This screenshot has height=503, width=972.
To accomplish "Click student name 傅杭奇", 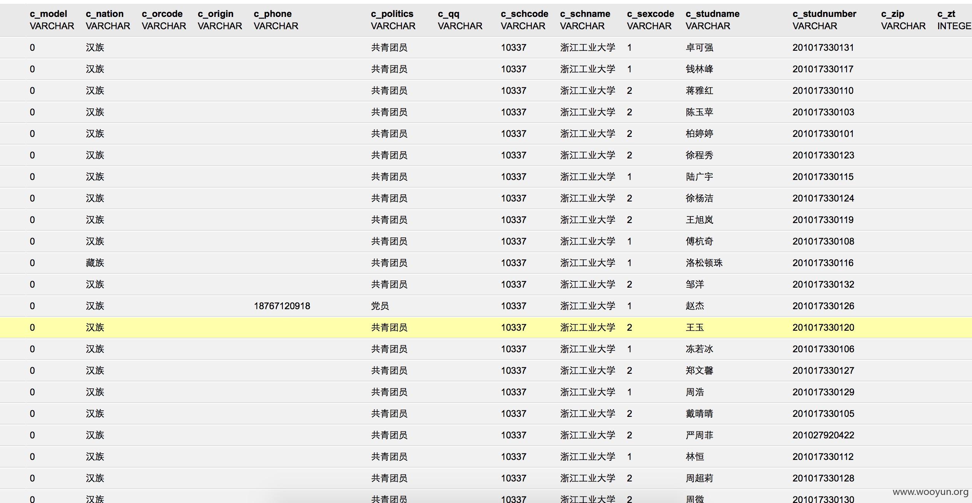I will click(x=699, y=242).
